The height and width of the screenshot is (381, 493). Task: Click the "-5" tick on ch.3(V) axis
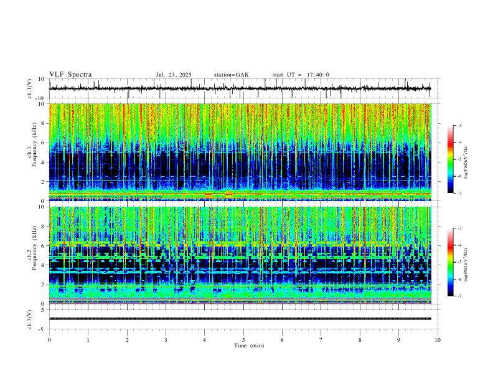point(42,329)
